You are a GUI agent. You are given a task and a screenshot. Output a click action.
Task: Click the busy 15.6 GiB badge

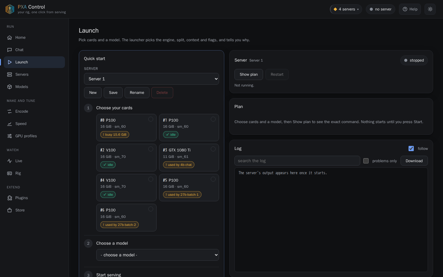(115, 134)
